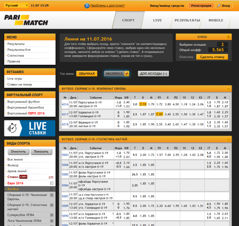Remove Сборные U-19 Чемпионат Европы from selection
This screenshot has height=226, width=239.
click(52, 195)
